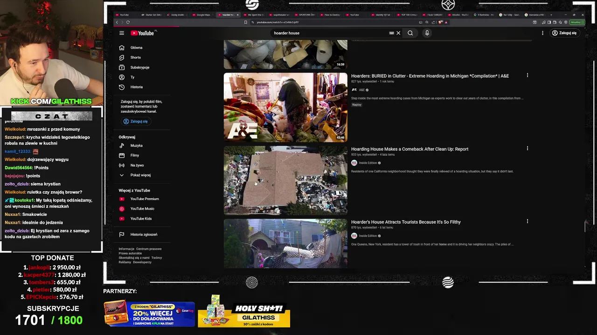Bookmark page via address bar bookmark icon
This screenshot has height=335, width=597.
click(246, 22)
